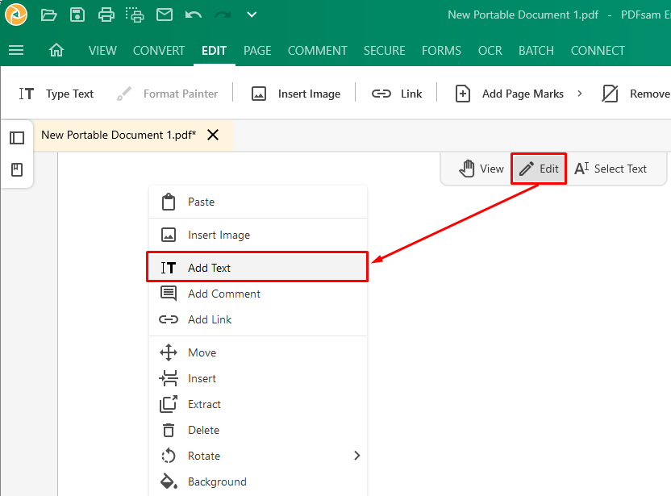Click the Format Painter tool
671x496 pixels.
pos(167,94)
